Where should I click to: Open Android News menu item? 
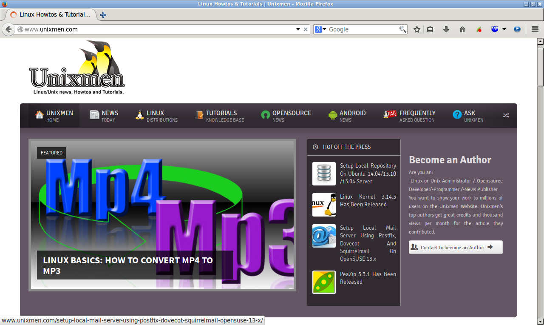click(x=347, y=116)
